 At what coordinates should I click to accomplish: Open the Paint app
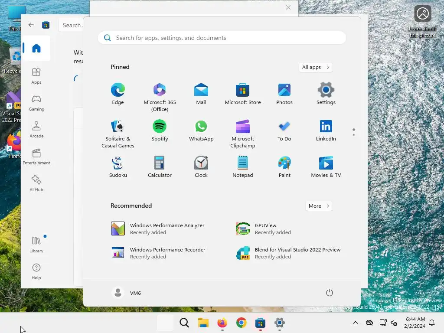[x=284, y=167]
